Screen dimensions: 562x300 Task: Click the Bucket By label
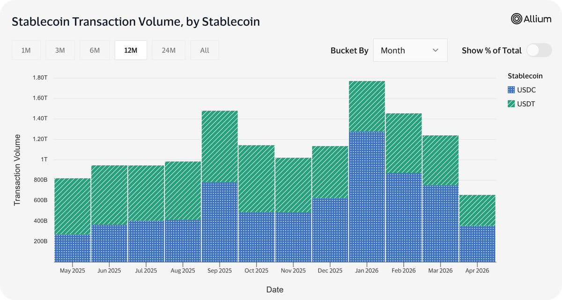pos(349,51)
